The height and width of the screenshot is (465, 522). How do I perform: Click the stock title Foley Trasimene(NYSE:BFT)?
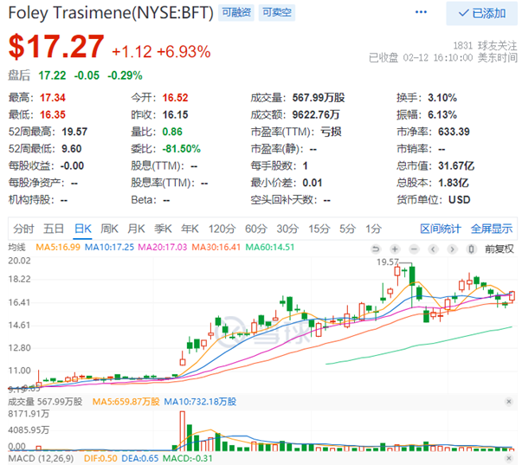111,13
